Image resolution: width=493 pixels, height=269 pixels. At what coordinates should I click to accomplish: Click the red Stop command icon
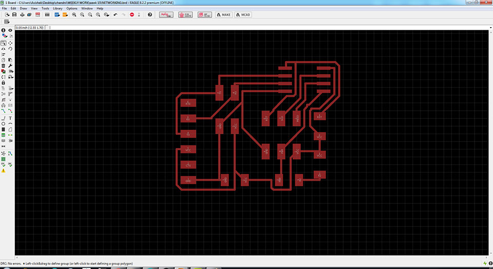click(132, 15)
